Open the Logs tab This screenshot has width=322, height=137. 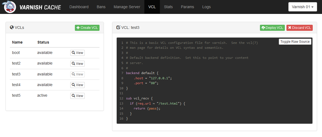(206, 7)
